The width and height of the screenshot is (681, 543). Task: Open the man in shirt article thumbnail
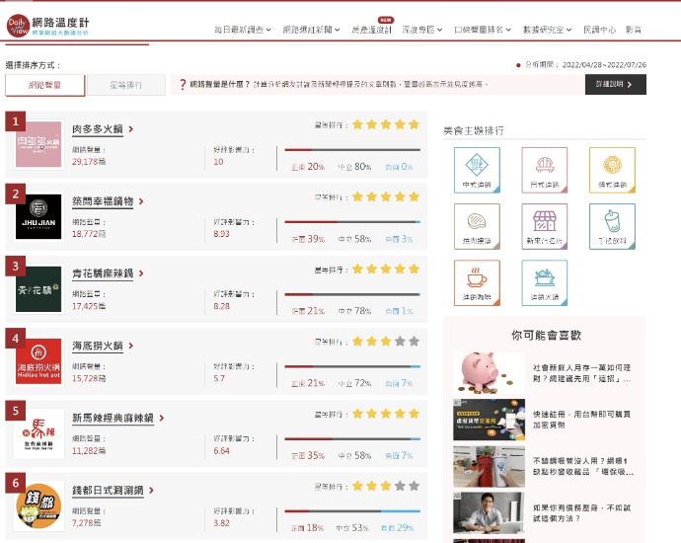click(489, 513)
